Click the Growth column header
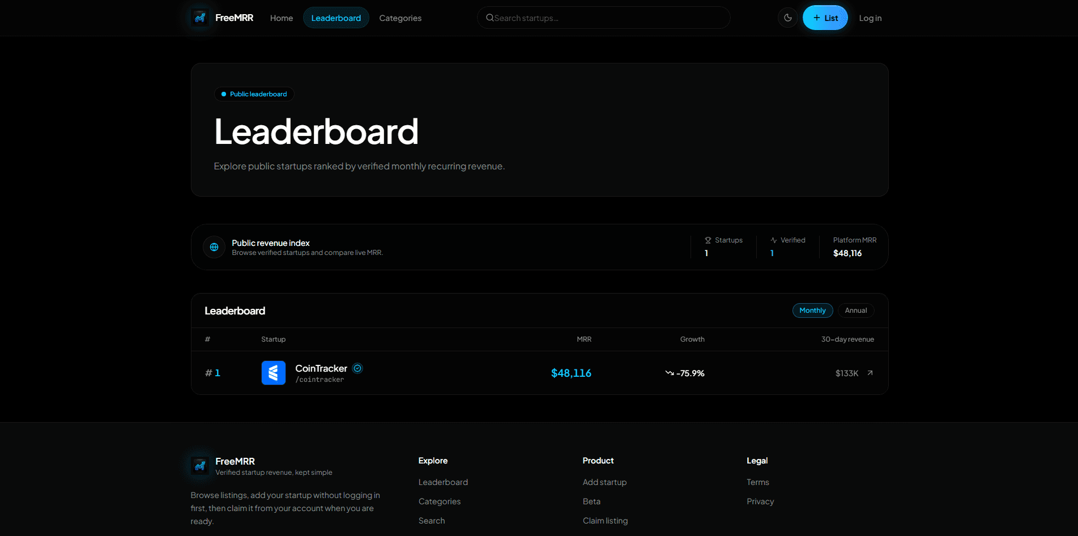This screenshot has width=1078, height=536. point(692,339)
